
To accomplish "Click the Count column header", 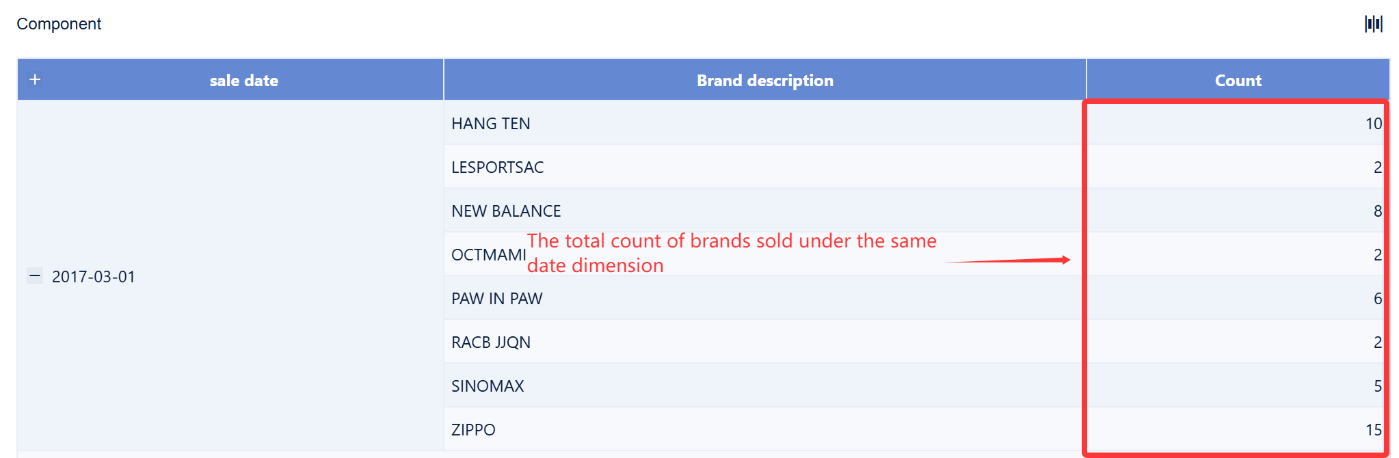I will (1238, 81).
